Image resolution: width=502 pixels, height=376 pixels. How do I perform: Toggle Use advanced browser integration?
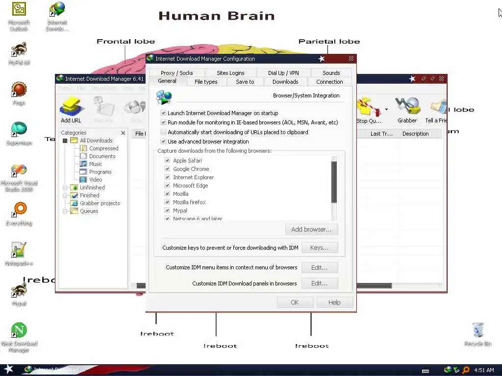click(163, 141)
